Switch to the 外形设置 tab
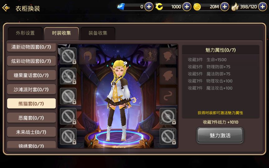 tap(26, 33)
